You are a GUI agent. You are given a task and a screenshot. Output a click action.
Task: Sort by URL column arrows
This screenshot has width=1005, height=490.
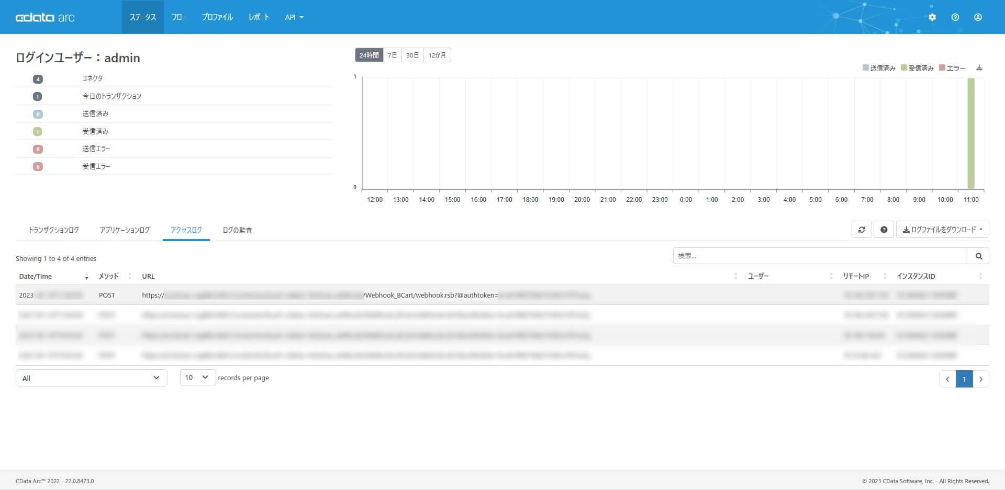click(x=735, y=276)
